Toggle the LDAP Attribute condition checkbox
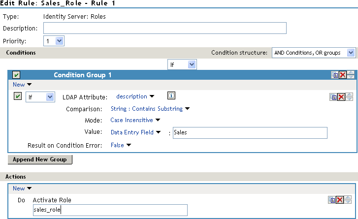This screenshot has width=358, height=219. click(17, 97)
